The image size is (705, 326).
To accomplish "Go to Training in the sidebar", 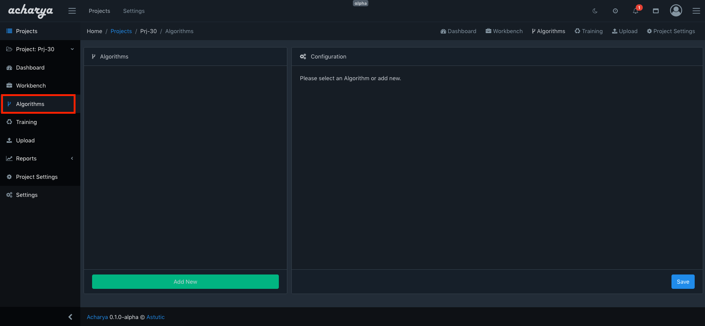I will click(x=27, y=122).
